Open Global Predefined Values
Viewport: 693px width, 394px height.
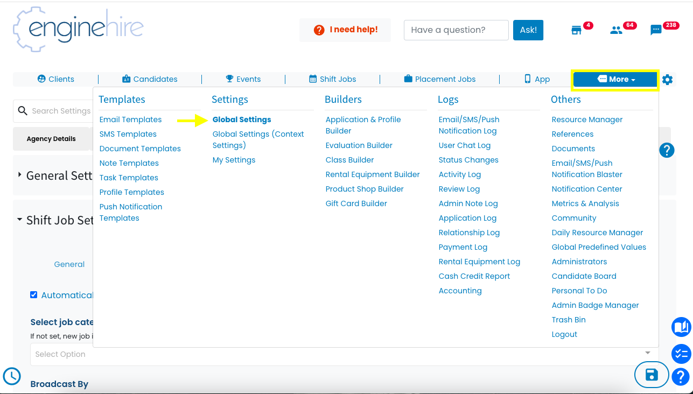[x=599, y=247]
